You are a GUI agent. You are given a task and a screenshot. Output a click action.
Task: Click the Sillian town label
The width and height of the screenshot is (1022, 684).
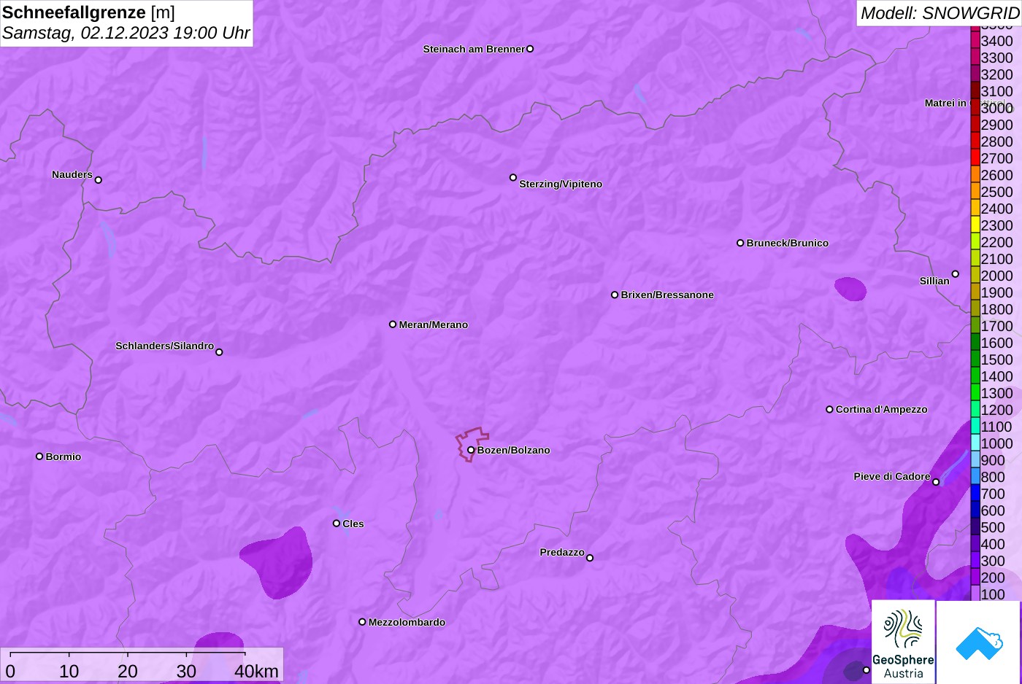point(934,281)
